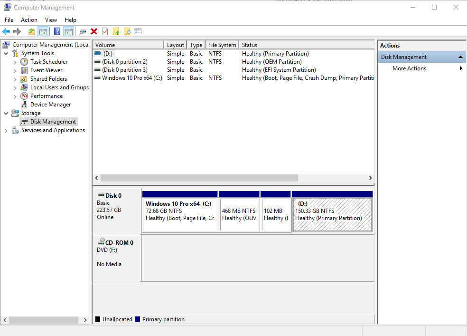Click the red X delete icon
The image size is (467, 336).
(x=94, y=31)
